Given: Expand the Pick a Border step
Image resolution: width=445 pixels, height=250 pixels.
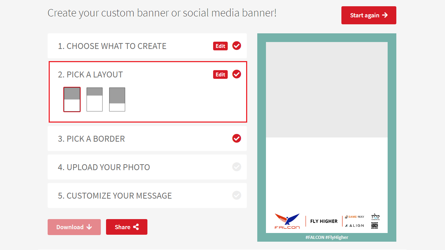Looking at the screenshot, I should click(x=91, y=139).
